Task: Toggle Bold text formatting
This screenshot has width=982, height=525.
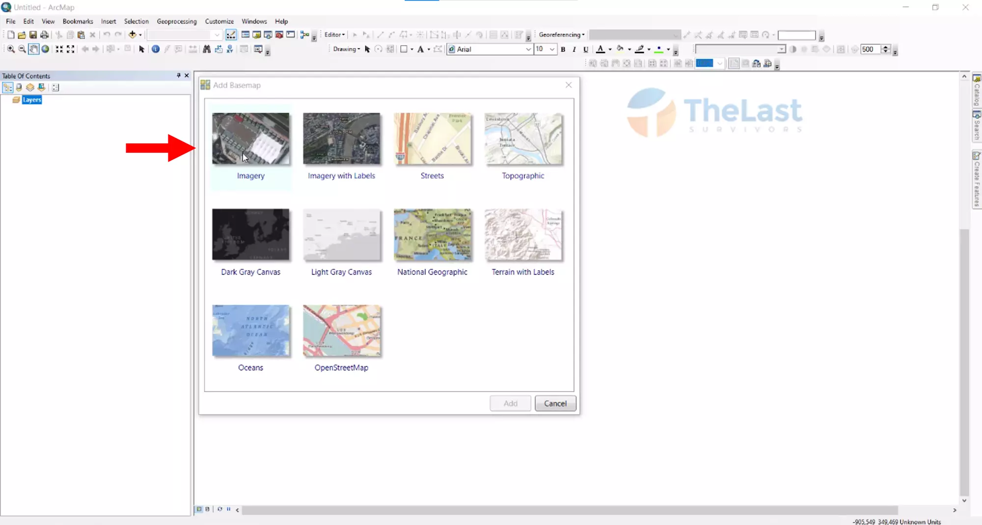Action: coord(563,49)
